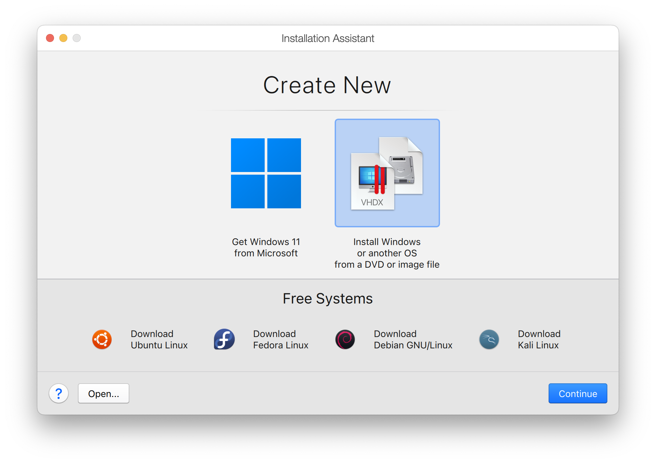This screenshot has height=464, width=656.
Task: Click the Debian swirl logo icon
Action: (x=345, y=339)
